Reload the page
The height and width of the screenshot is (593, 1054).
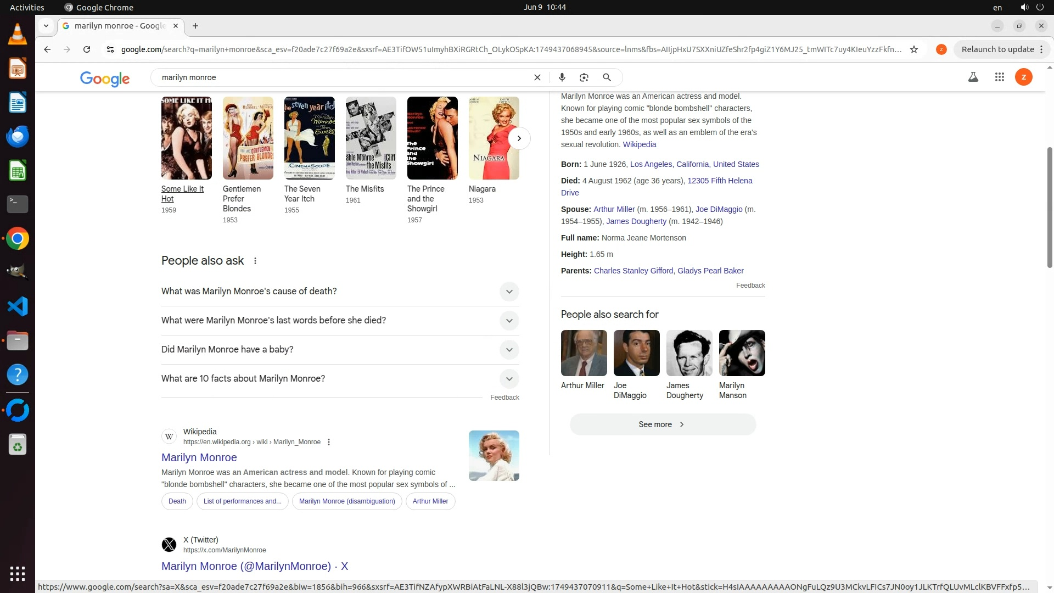pos(87,49)
